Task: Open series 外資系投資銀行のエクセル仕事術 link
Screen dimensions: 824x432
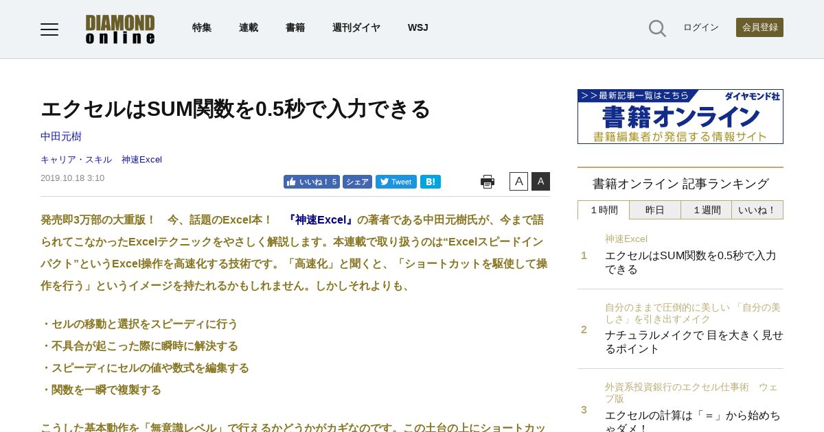Action: click(691, 393)
